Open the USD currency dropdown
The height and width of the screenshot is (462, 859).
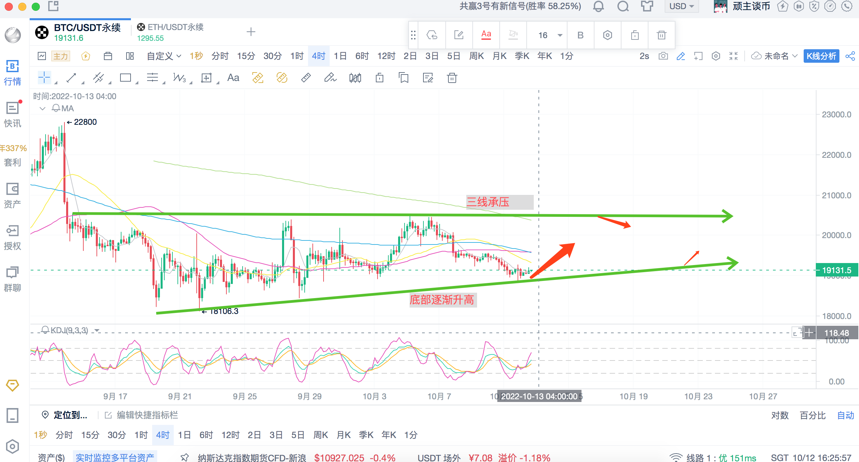[x=681, y=6]
